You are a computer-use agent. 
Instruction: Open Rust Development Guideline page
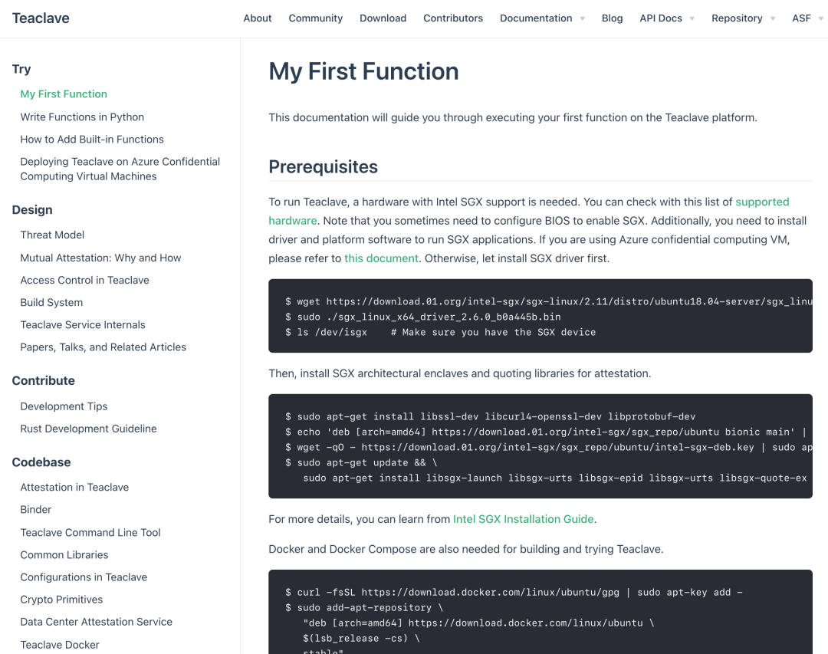click(88, 429)
